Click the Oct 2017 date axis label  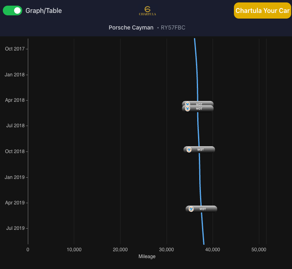(x=15, y=49)
